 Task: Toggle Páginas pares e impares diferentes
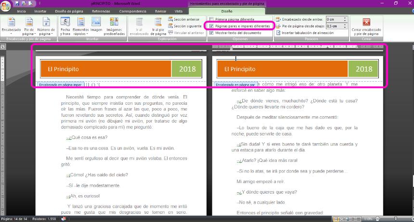212,26
